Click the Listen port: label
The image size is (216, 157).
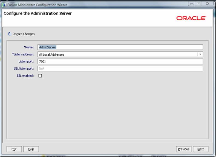(x=26, y=61)
